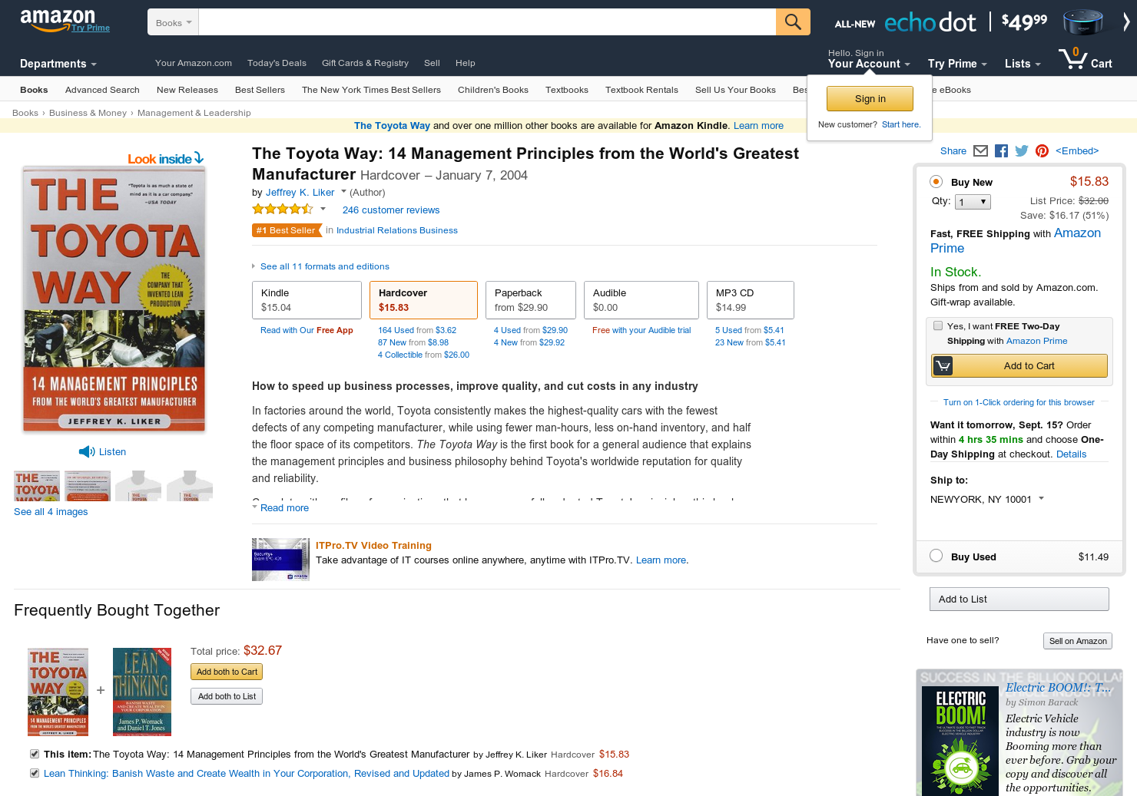Expand Try Prime dropdown
The width and height of the screenshot is (1137, 796).
(957, 64)
